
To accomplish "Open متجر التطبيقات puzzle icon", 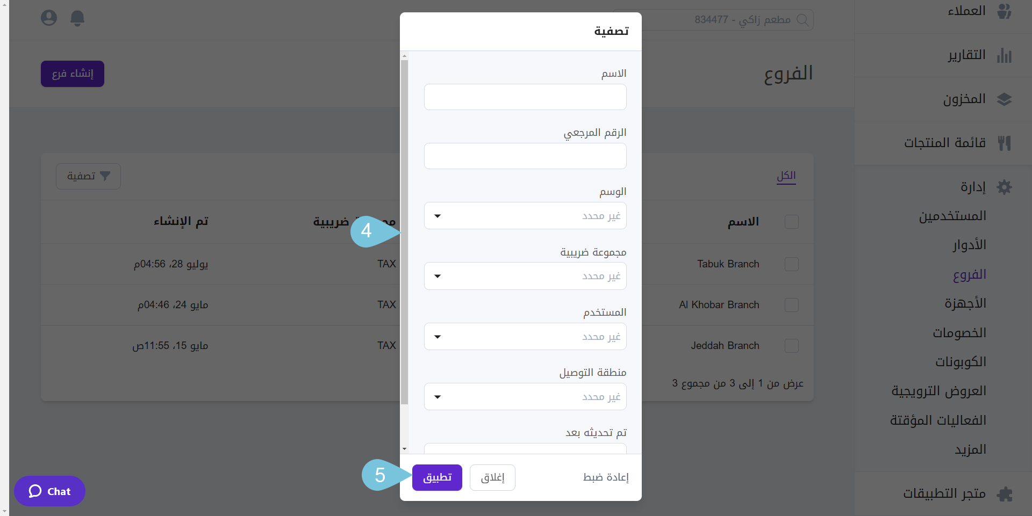I will (x=1004, y=493).
